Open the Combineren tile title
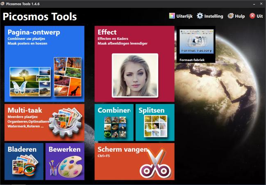 pyautogui.click(x=114, y=110)
